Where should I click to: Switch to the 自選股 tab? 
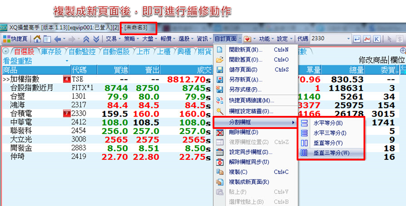[24, 52]
